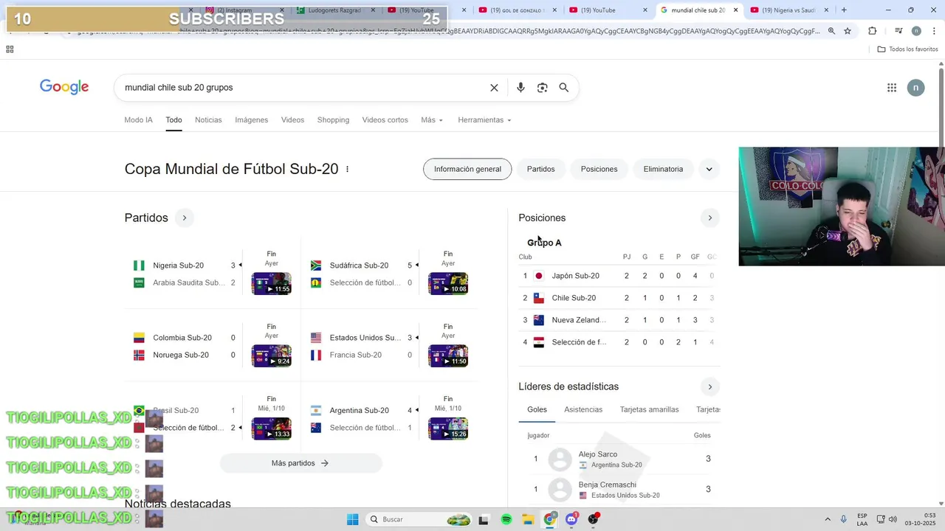Expand the Más search filter dropdown
This screenshot has height=531, width=945.
pyautogui.click(x=432, y=120)
